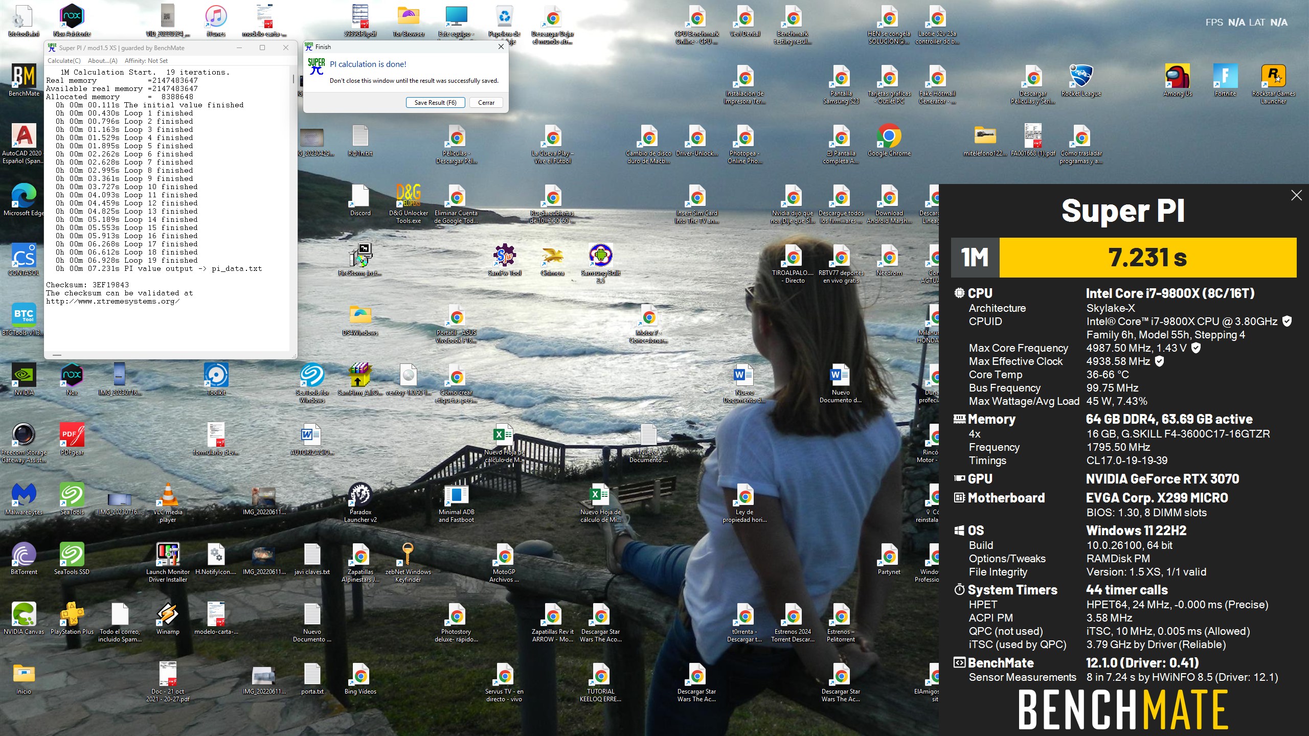Open the Inicio folder icon
Screen dimensions: 1309x736
coord(24,678)
